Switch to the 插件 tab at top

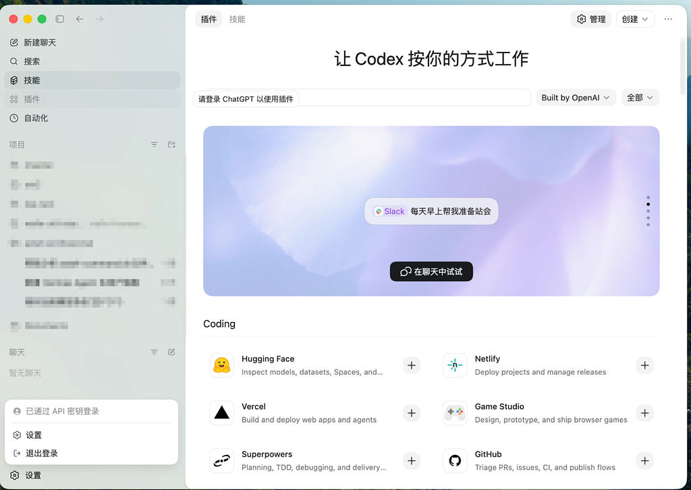209,20
